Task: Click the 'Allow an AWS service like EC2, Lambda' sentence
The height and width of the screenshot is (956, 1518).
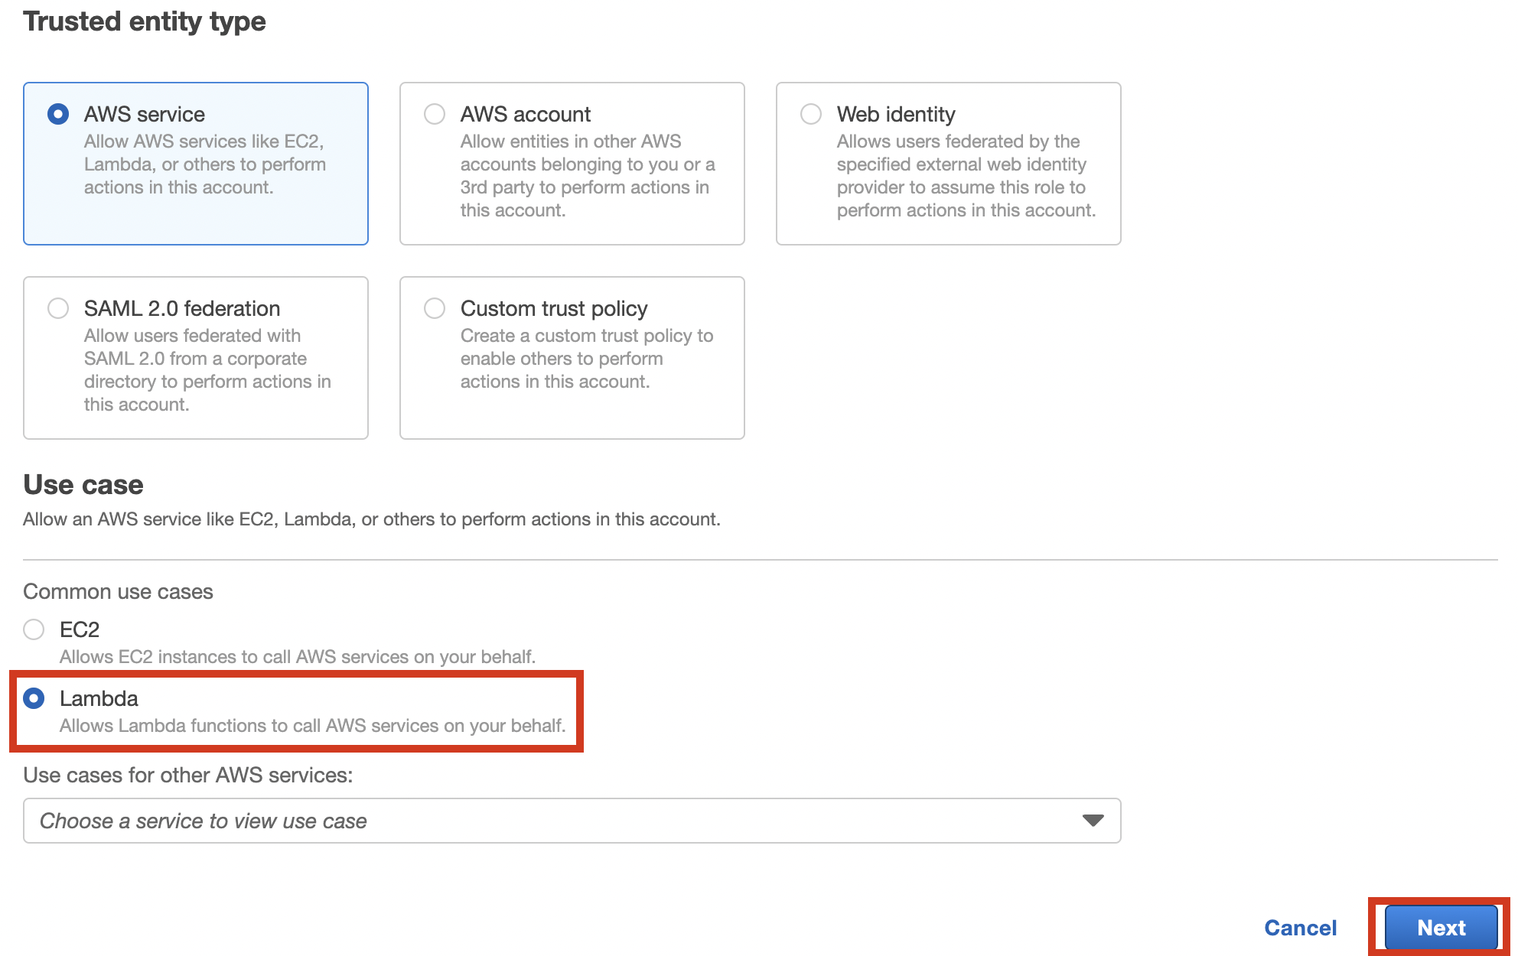Action: (372, 519)
